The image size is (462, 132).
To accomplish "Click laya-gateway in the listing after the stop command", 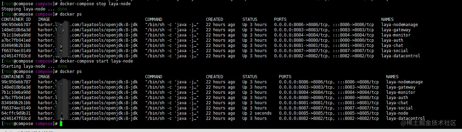I will 396,30.
